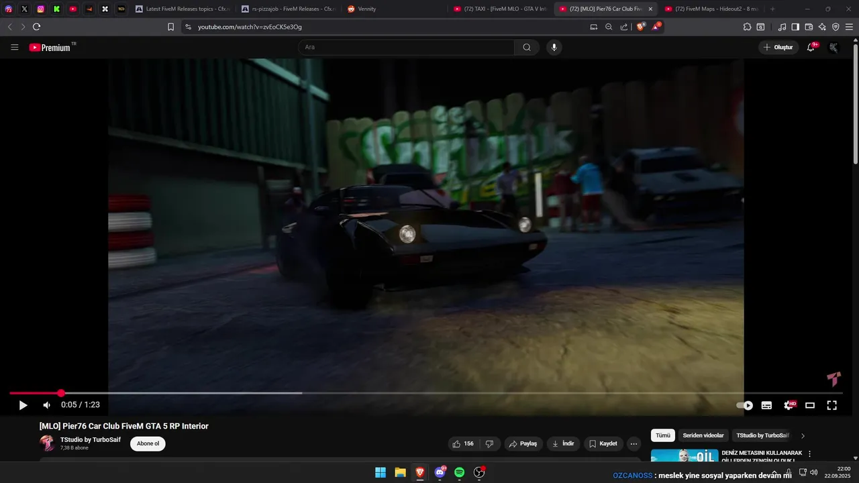Go back in browser history

click(x=9, y=27)
